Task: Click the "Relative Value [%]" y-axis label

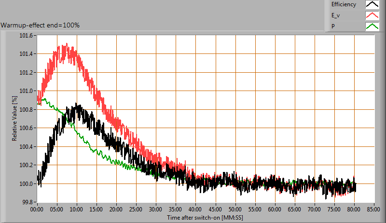Action: [15, 118]
